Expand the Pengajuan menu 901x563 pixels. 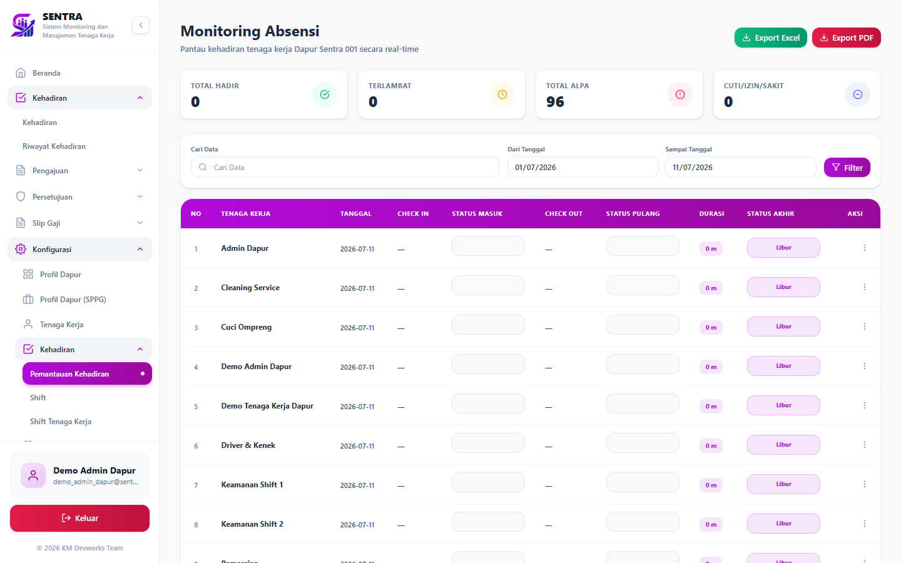[x=79, y=171]
